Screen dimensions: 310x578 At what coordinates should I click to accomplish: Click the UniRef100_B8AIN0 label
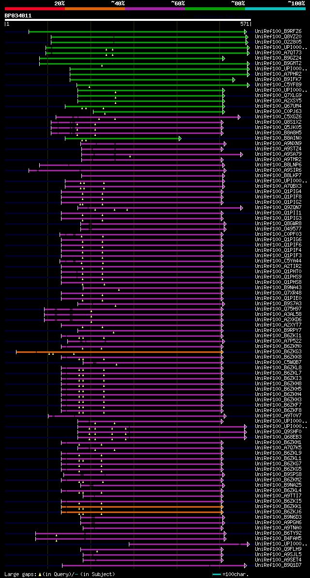pos(278,138)
